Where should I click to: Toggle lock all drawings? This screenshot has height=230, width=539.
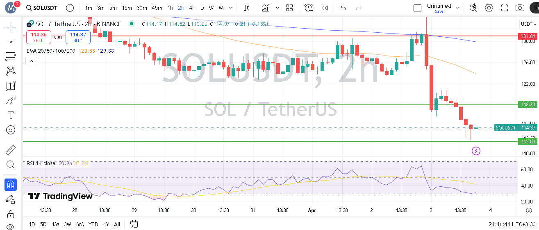point(11,214)
